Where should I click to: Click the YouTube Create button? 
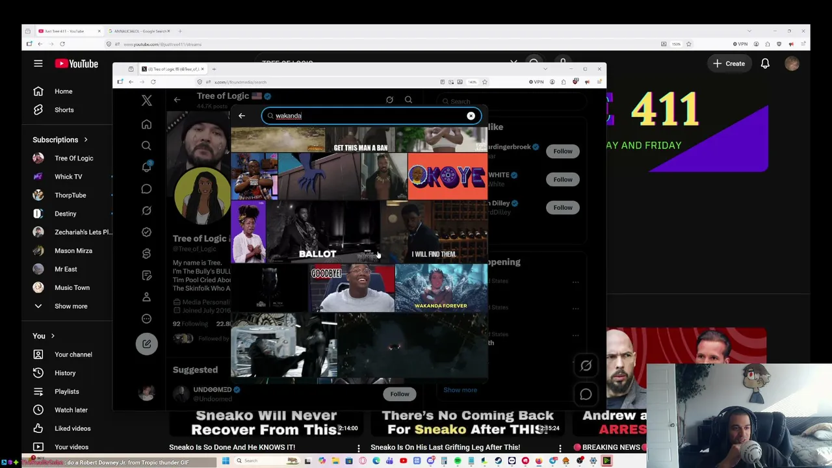[x=729, y=64]
